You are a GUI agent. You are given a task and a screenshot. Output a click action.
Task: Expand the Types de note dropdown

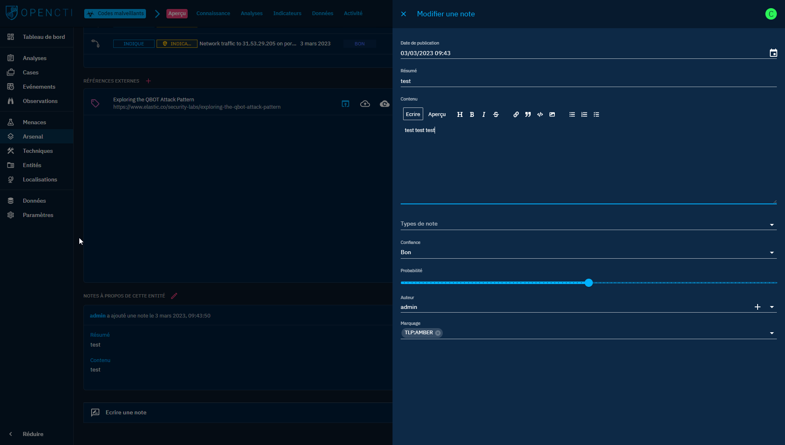click(x=772, y=225)
